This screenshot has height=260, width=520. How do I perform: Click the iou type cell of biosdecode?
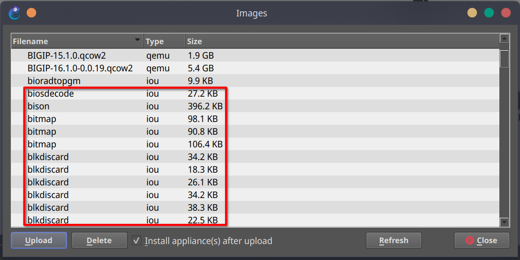(152, 94)
